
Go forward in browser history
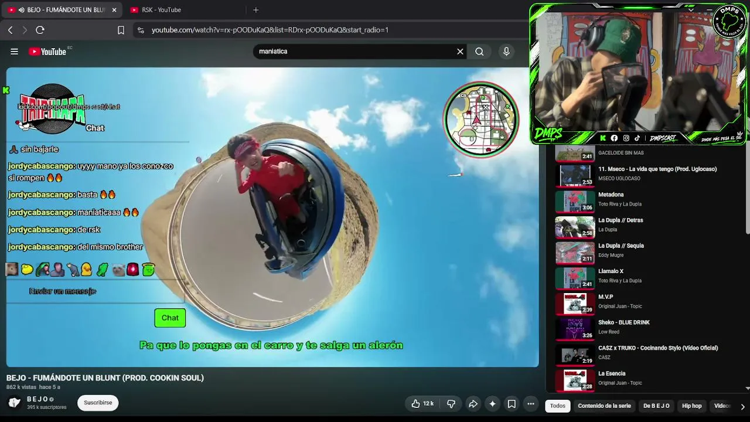pos(25,30)
